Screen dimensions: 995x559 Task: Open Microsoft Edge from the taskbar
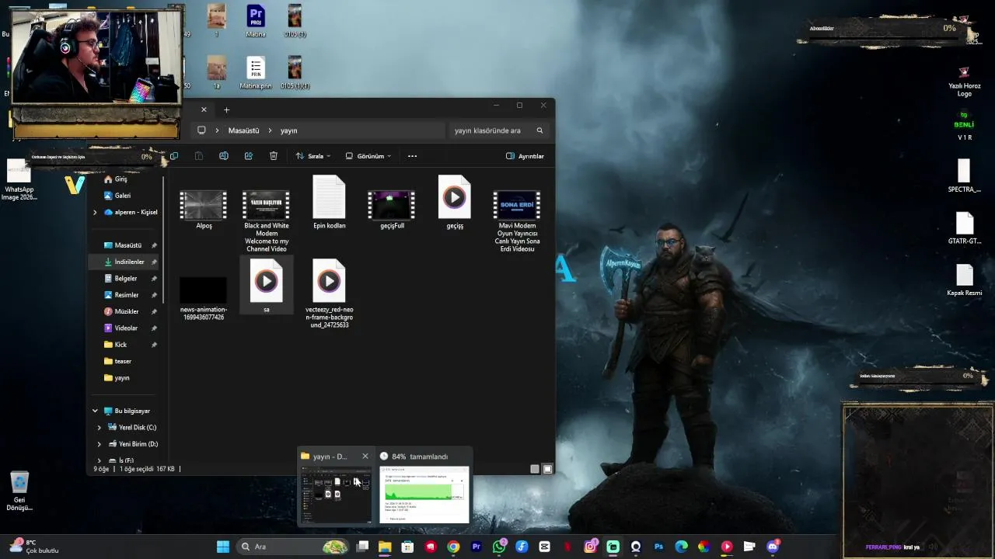click(681, 547)
